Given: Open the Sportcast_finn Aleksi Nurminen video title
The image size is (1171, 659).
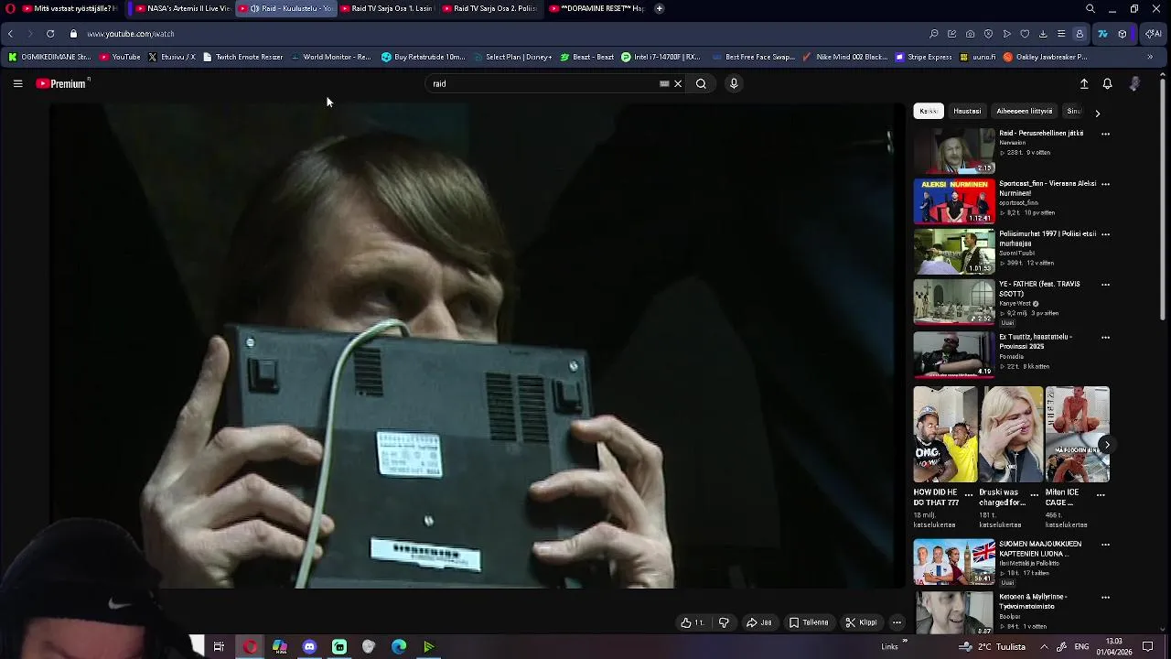Looking at the screenshot, I should (1047, 188).
